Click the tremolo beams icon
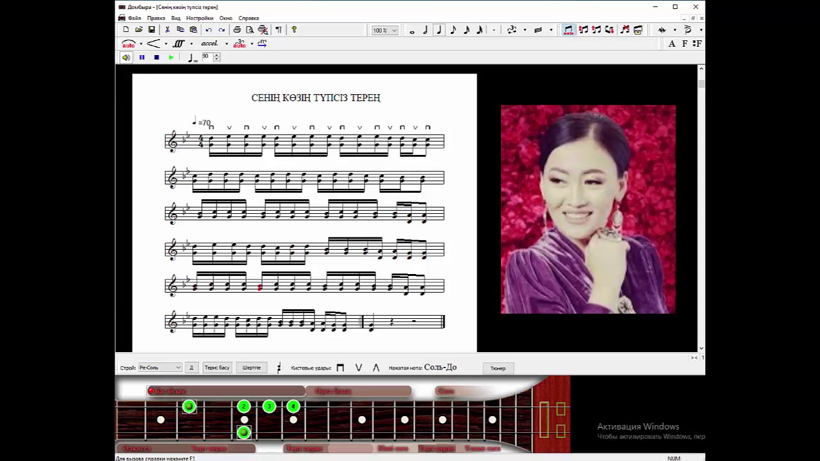 coord(538,30)
